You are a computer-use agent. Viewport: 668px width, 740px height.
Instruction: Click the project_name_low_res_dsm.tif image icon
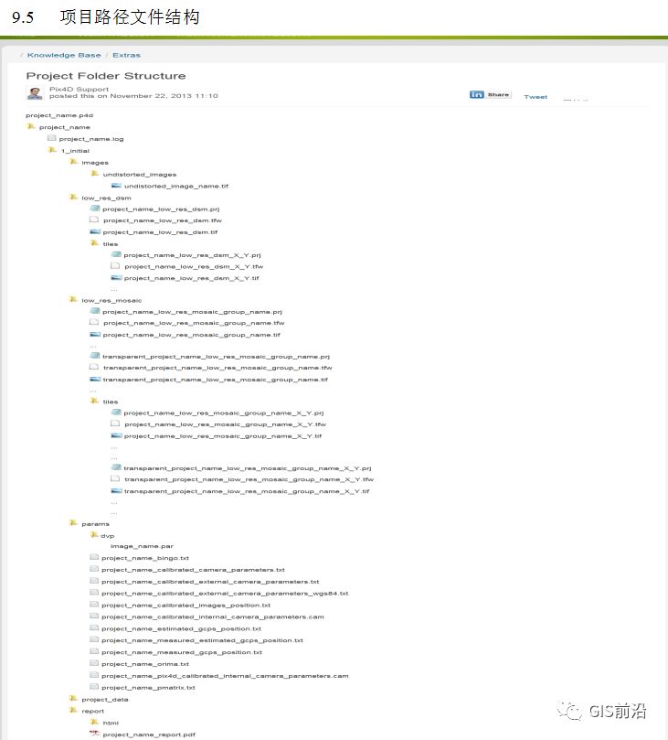pyautogui.click(x=95, y=231)
